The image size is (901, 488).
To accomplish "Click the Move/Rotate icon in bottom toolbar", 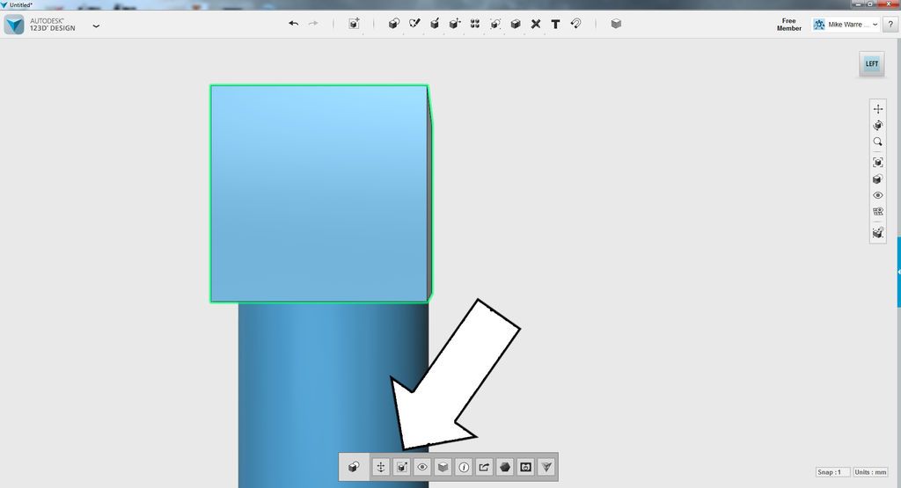I will [380, 467].
